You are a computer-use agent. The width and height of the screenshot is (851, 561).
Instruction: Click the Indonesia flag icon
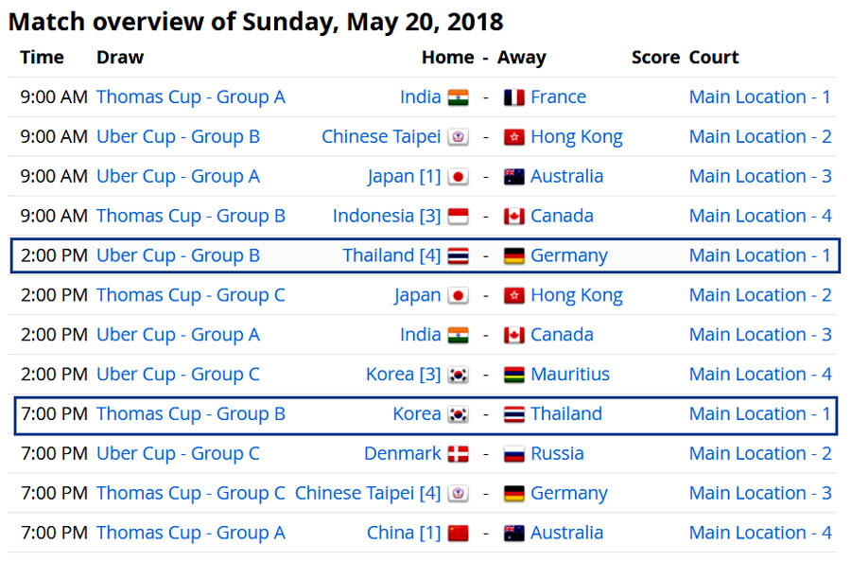coord(458,217)
